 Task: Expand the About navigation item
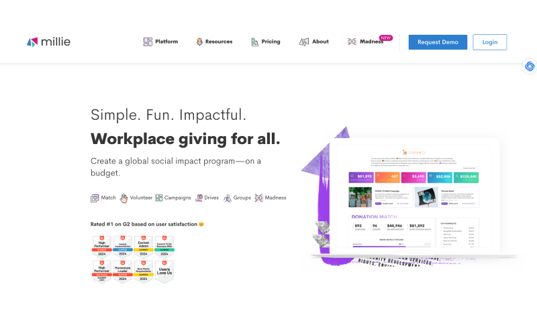pos(313,42)
